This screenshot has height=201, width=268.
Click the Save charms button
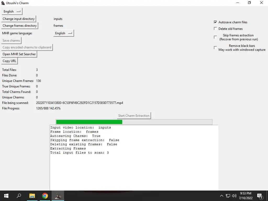(11, 41)
